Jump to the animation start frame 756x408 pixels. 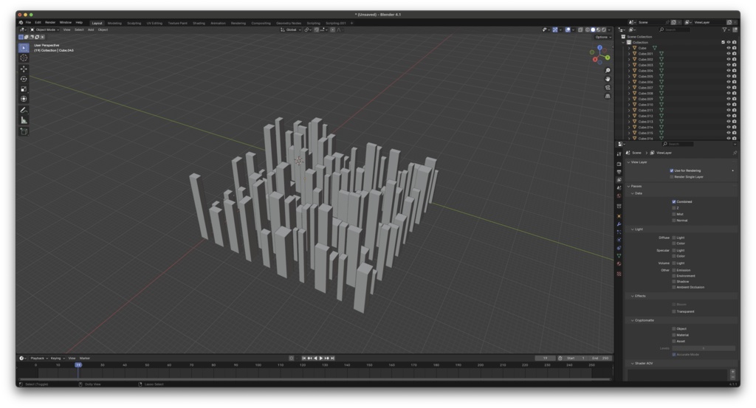click(x=303, y=359)
